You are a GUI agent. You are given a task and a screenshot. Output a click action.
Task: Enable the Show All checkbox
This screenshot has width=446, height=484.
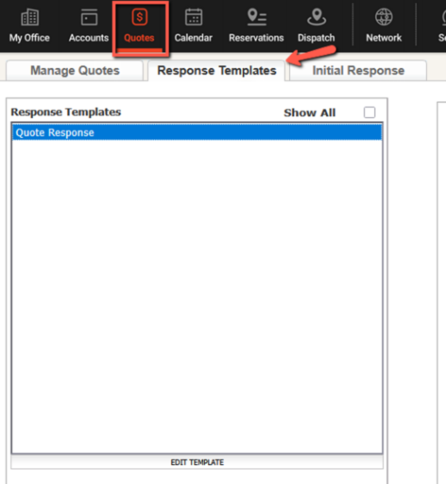(x=369, y=112)
